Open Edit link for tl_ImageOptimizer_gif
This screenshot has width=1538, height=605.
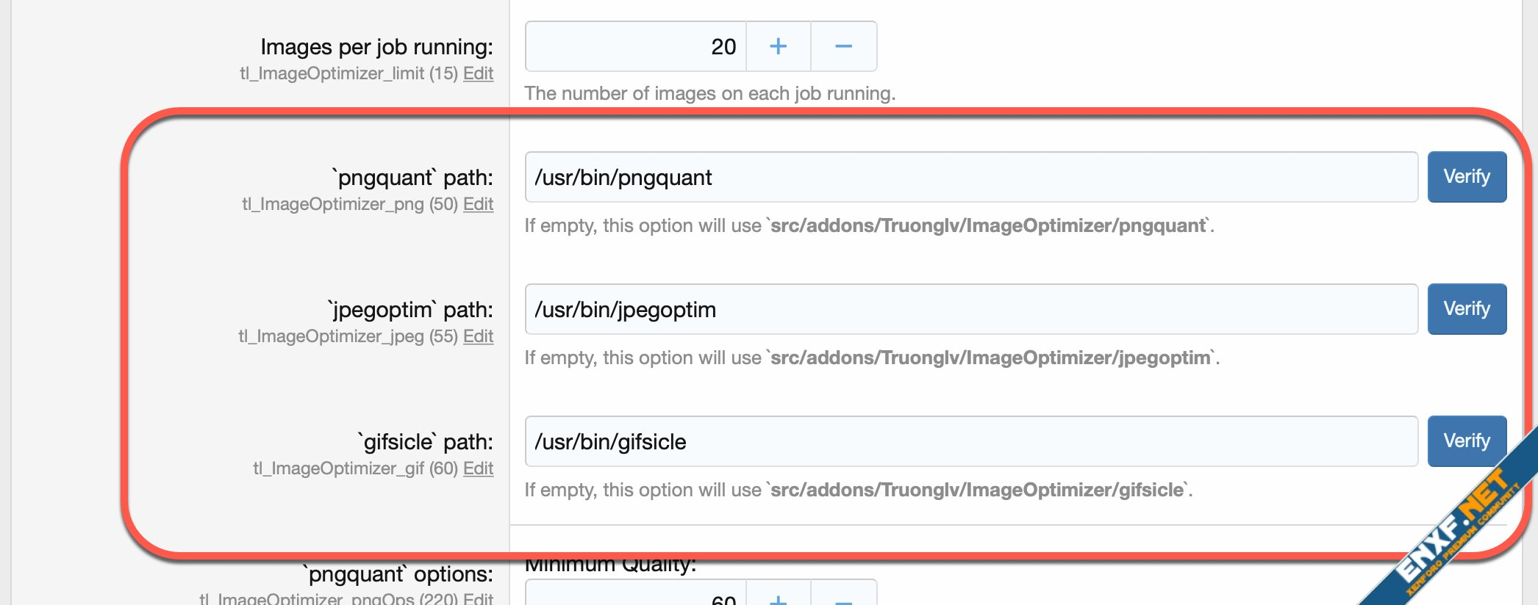(x=478, y=468)
